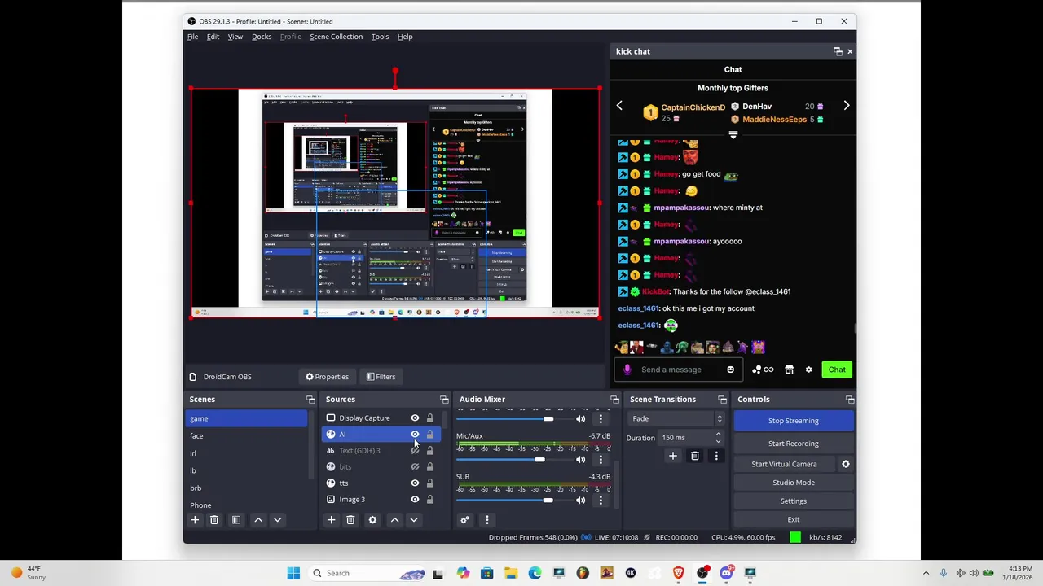Show the Text (GDI+) 3 source
The image size is (1043, 586).
coord(415,451)
